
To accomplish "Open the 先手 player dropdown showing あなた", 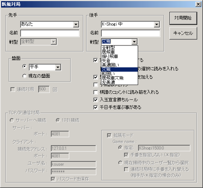I will 76,24.
